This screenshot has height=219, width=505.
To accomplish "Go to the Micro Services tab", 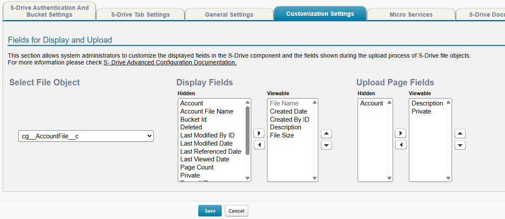I will coord(411,15).
